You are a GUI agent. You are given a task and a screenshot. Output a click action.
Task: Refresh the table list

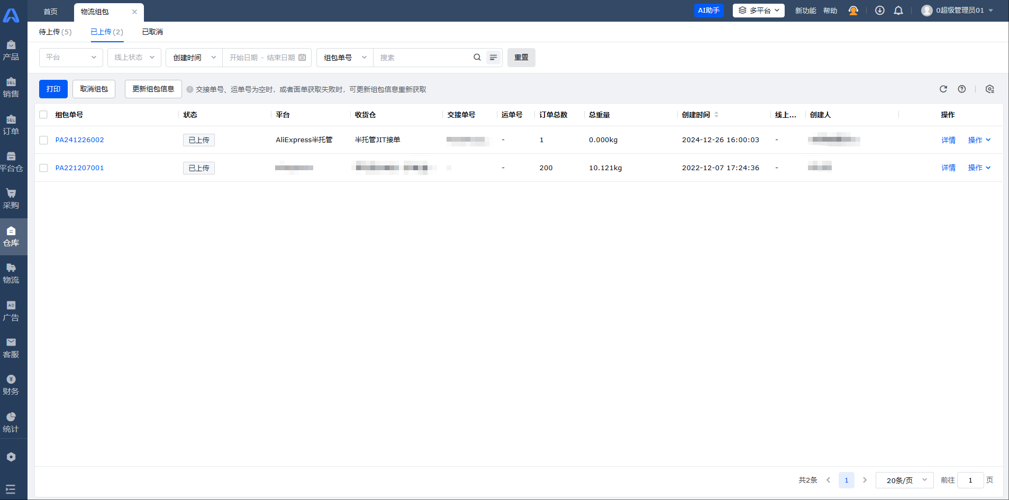pyautogui.click(x=943, y=89)
